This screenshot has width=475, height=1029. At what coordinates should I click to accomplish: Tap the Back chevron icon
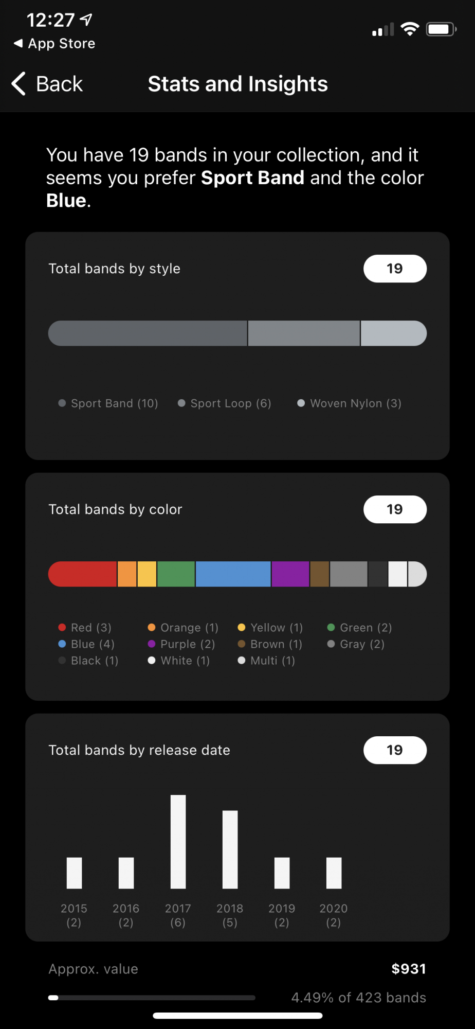point(19,84)
